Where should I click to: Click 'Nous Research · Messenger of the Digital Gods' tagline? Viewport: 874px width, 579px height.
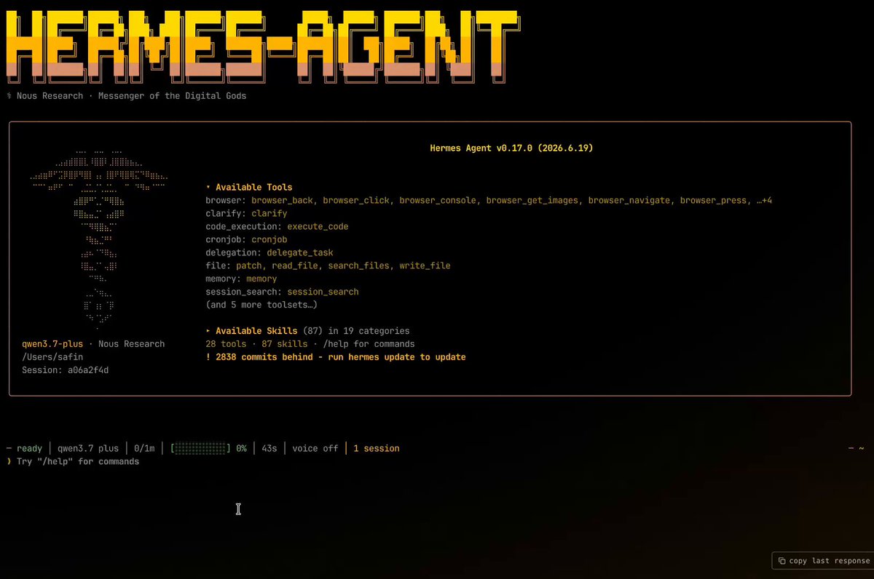tap(131, 96)
